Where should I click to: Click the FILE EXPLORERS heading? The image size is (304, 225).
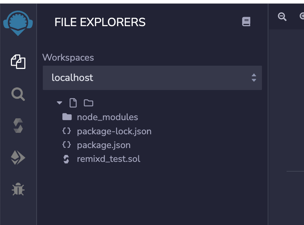coord(100,22)
